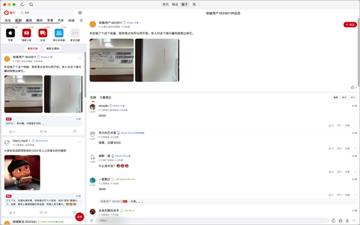Show 只看楼主 comments only
360x225 pixels.
(x=106, y=98)
